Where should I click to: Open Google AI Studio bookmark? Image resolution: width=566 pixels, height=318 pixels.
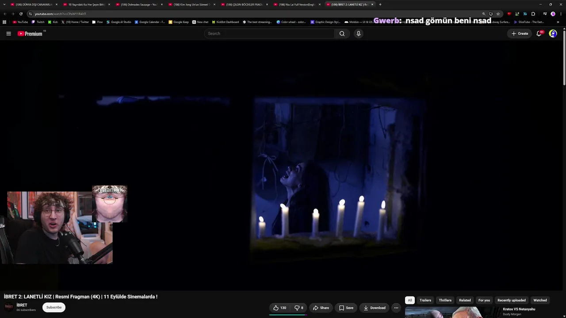pos(119,22)
